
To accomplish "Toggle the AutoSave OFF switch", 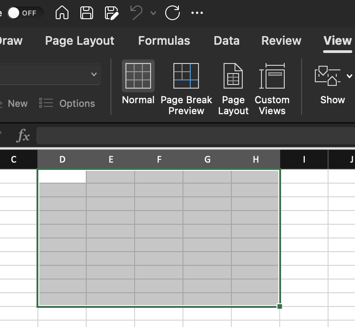I will (24, 13).
